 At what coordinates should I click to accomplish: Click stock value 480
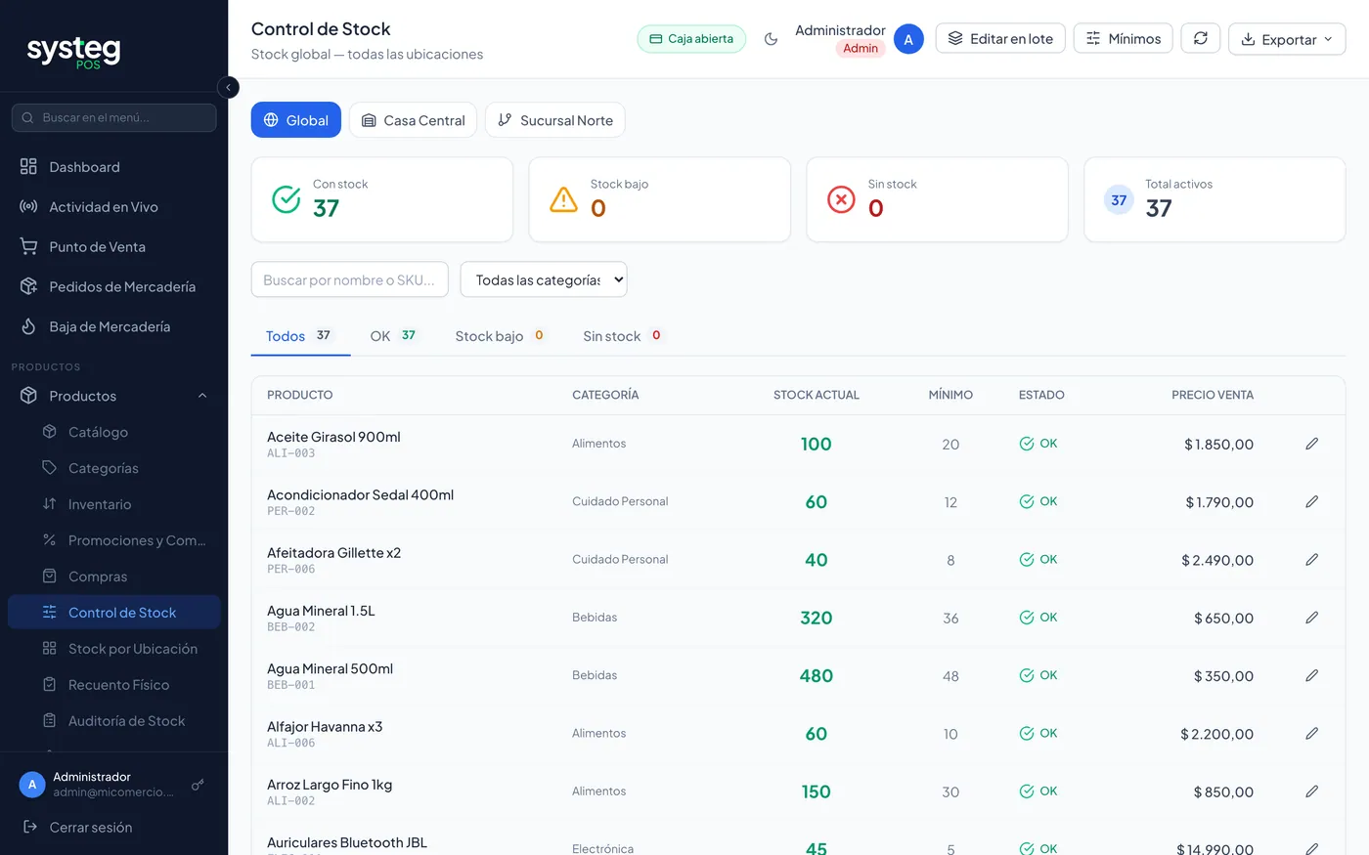tap(817, 676)
